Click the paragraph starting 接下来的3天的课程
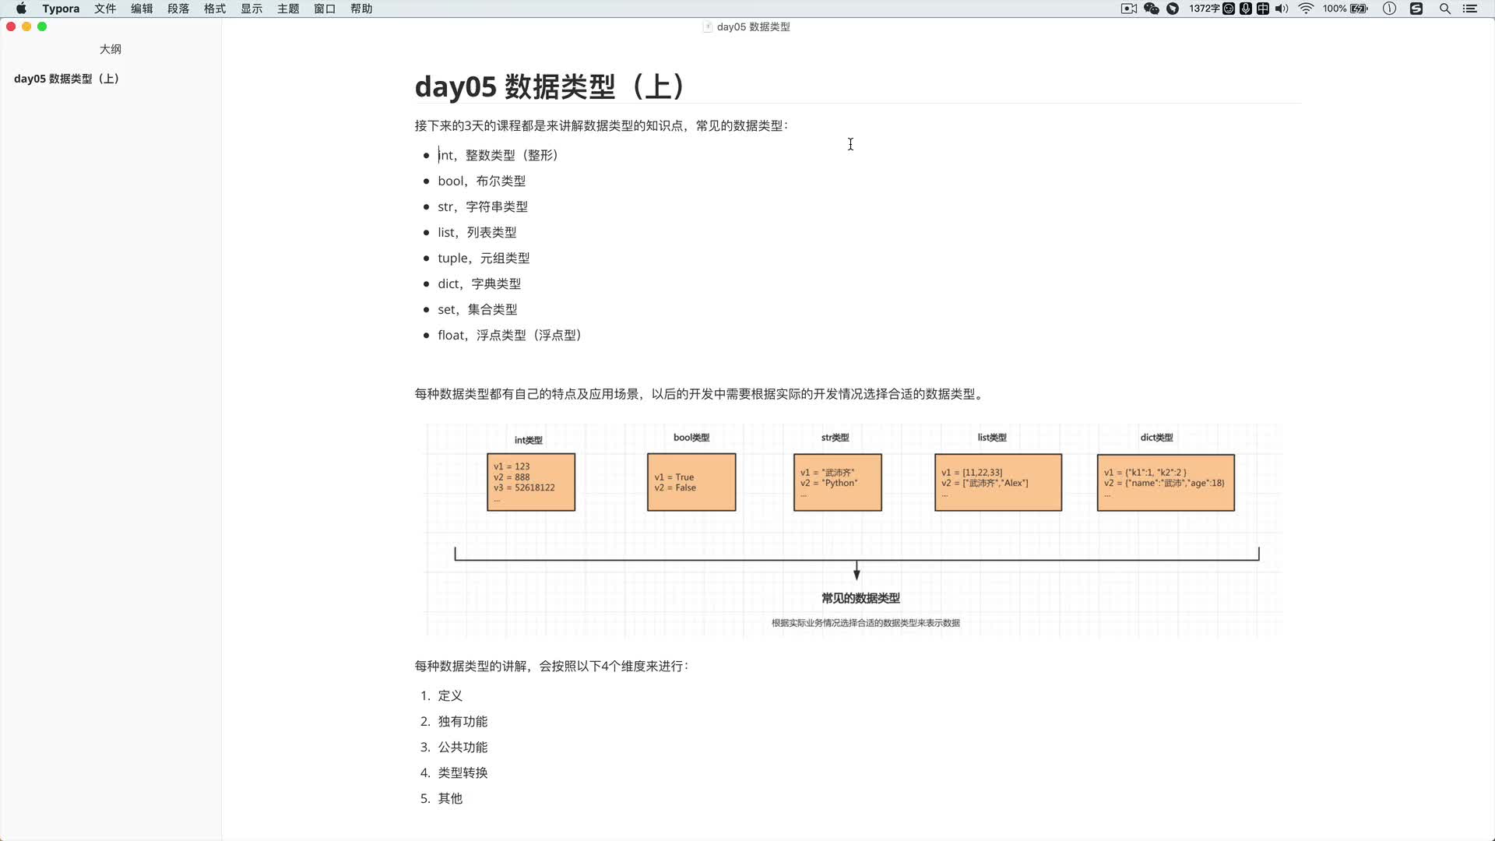Viewport: 1495px width, 841px height. pyautogui.click(x=601, y=125)
